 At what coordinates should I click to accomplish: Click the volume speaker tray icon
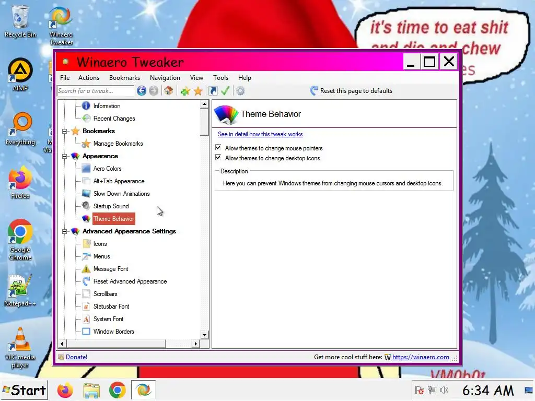[444, 390]
